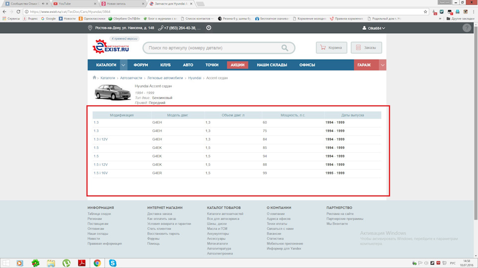Screen dimensions: 478x268
Task: Click the search magnifier icon
Action: [285, 48]
